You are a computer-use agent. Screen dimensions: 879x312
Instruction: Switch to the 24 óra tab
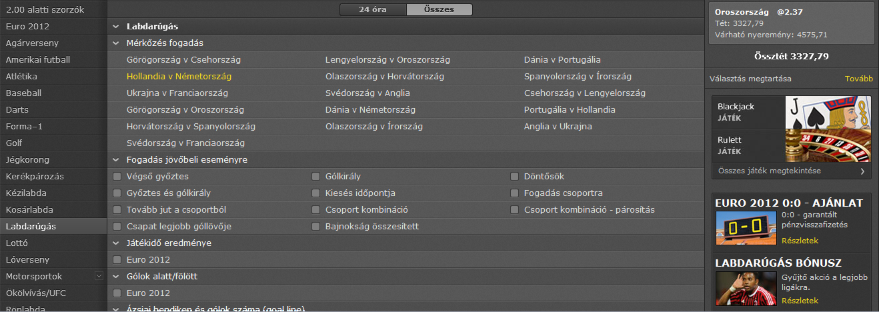[x=372, y=10]
